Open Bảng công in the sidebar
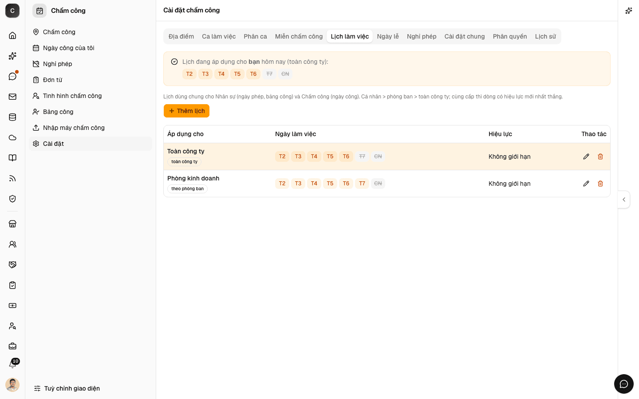639x399 pixels. point(91,112)
